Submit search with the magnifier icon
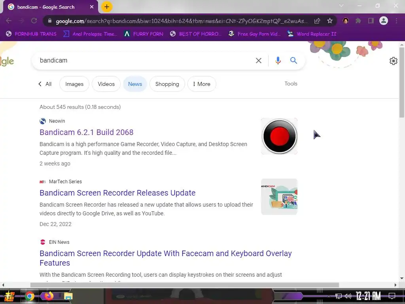Screen dimensions: 405x304 point(293,61)
